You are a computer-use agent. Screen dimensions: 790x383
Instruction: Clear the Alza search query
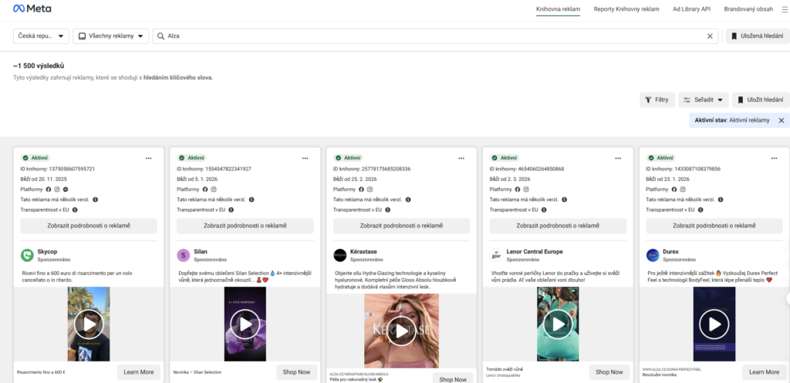[710, 36]
